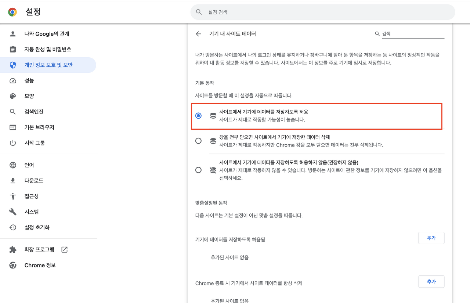This screenshot has width=470, height=303.
Task: Select radio 사이트에서 기기에 데이터를 저장하도록 허용
Action: (x=199, y=116)
